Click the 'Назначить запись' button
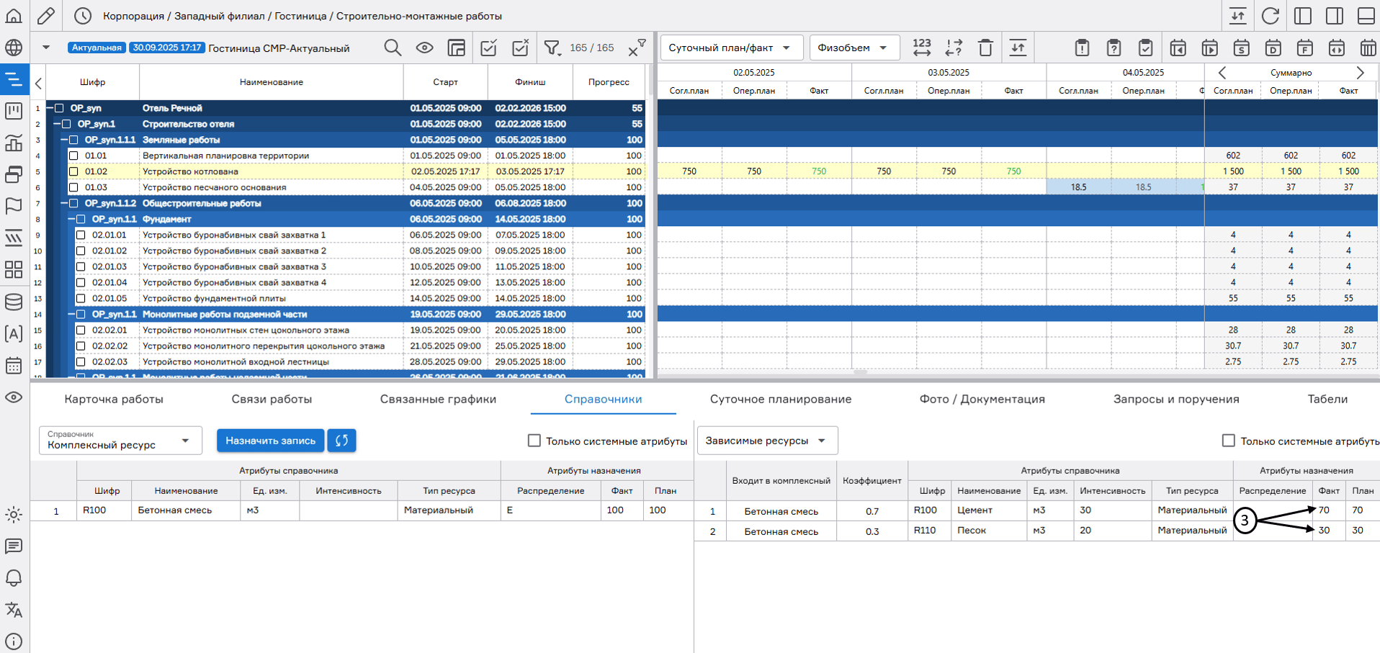1380x653 pixels. point(270,441)
